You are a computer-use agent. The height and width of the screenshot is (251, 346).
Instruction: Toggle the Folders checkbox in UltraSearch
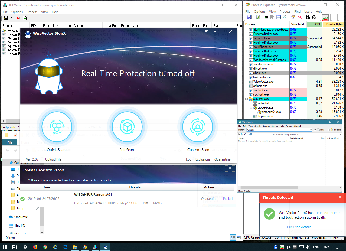(329, 130)
